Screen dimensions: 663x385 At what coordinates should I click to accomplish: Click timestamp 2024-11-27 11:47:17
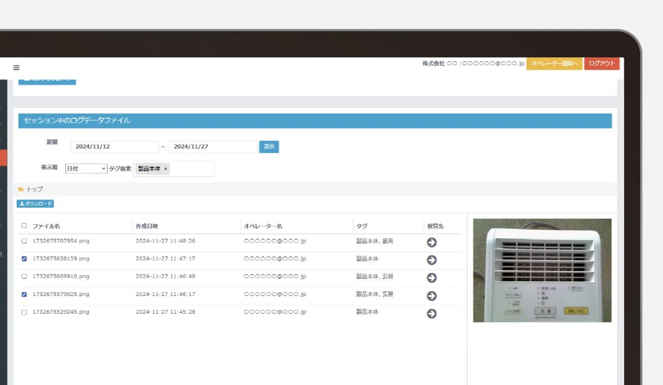165,259
